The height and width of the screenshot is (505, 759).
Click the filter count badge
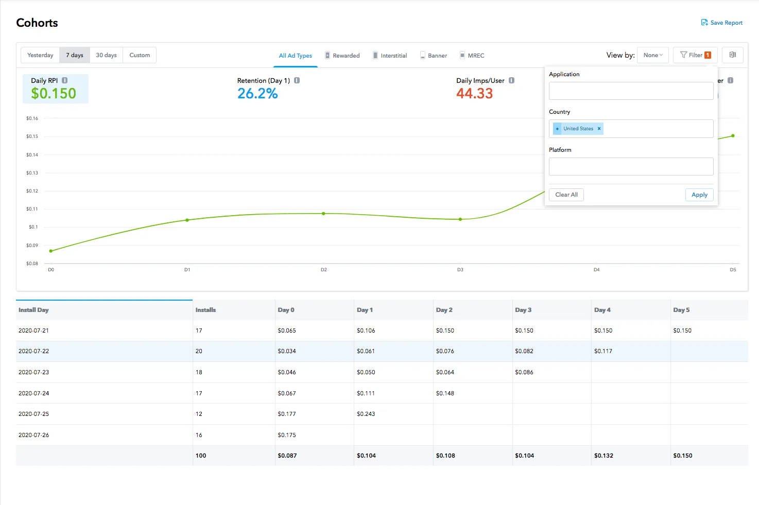tap(708, 55)
